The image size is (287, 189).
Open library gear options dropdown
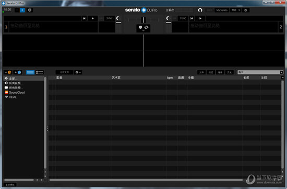pos(78,72)
